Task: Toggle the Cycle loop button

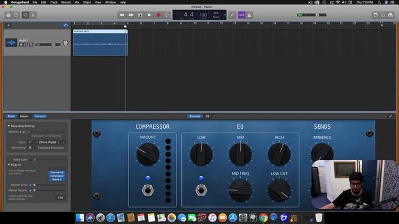Action: click(167, 15)
